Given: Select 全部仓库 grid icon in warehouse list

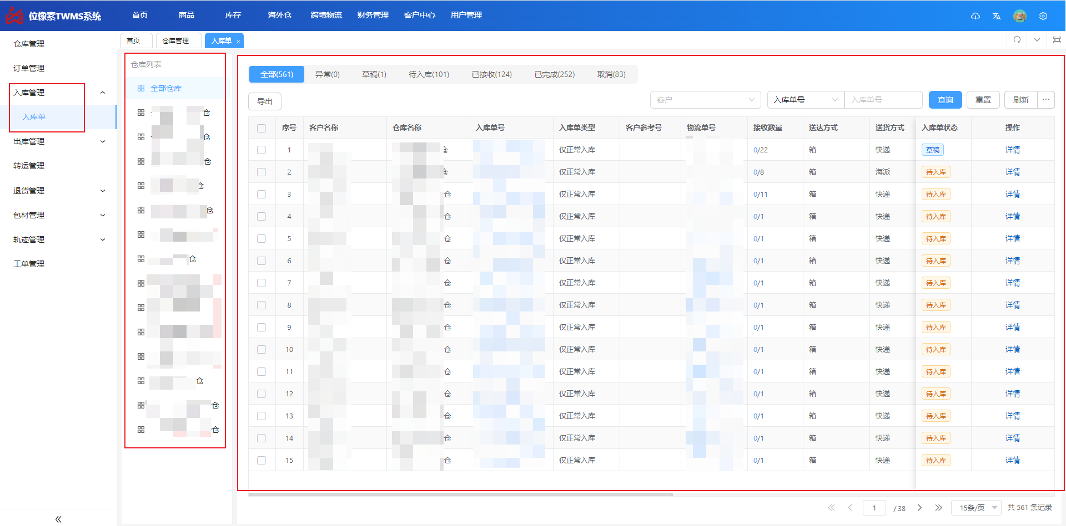Looking at the screenshot, I should pyautogui.click(x=141, y=88).
